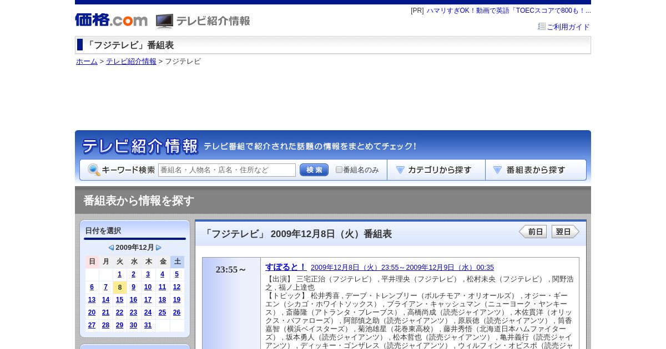
Task: Select December 11 in calendar
Action: point(162,287)
